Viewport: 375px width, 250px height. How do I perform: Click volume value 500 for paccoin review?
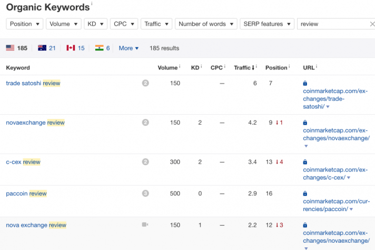pyautogui.click(x=175, y=193)
